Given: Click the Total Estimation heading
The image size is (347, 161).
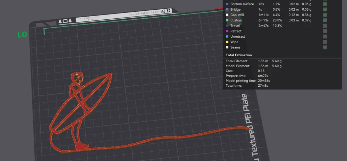Looking at the screenshot, I should click(x=239, y=55).
